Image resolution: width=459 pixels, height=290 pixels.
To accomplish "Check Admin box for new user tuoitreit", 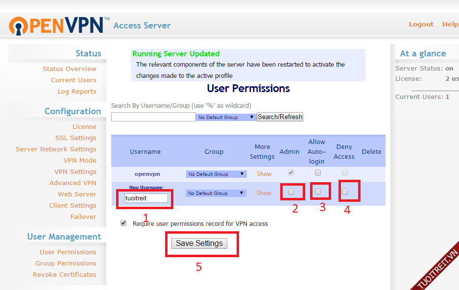I will pyautogui.click(x=291, y=192).
